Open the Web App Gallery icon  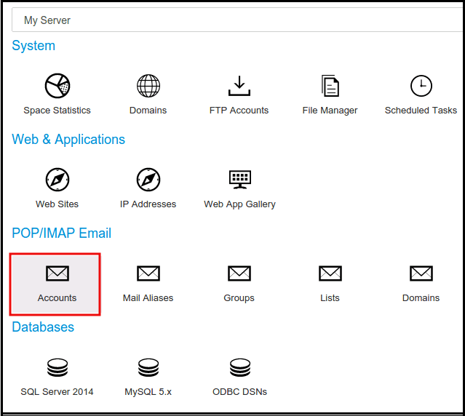(239, 180)
